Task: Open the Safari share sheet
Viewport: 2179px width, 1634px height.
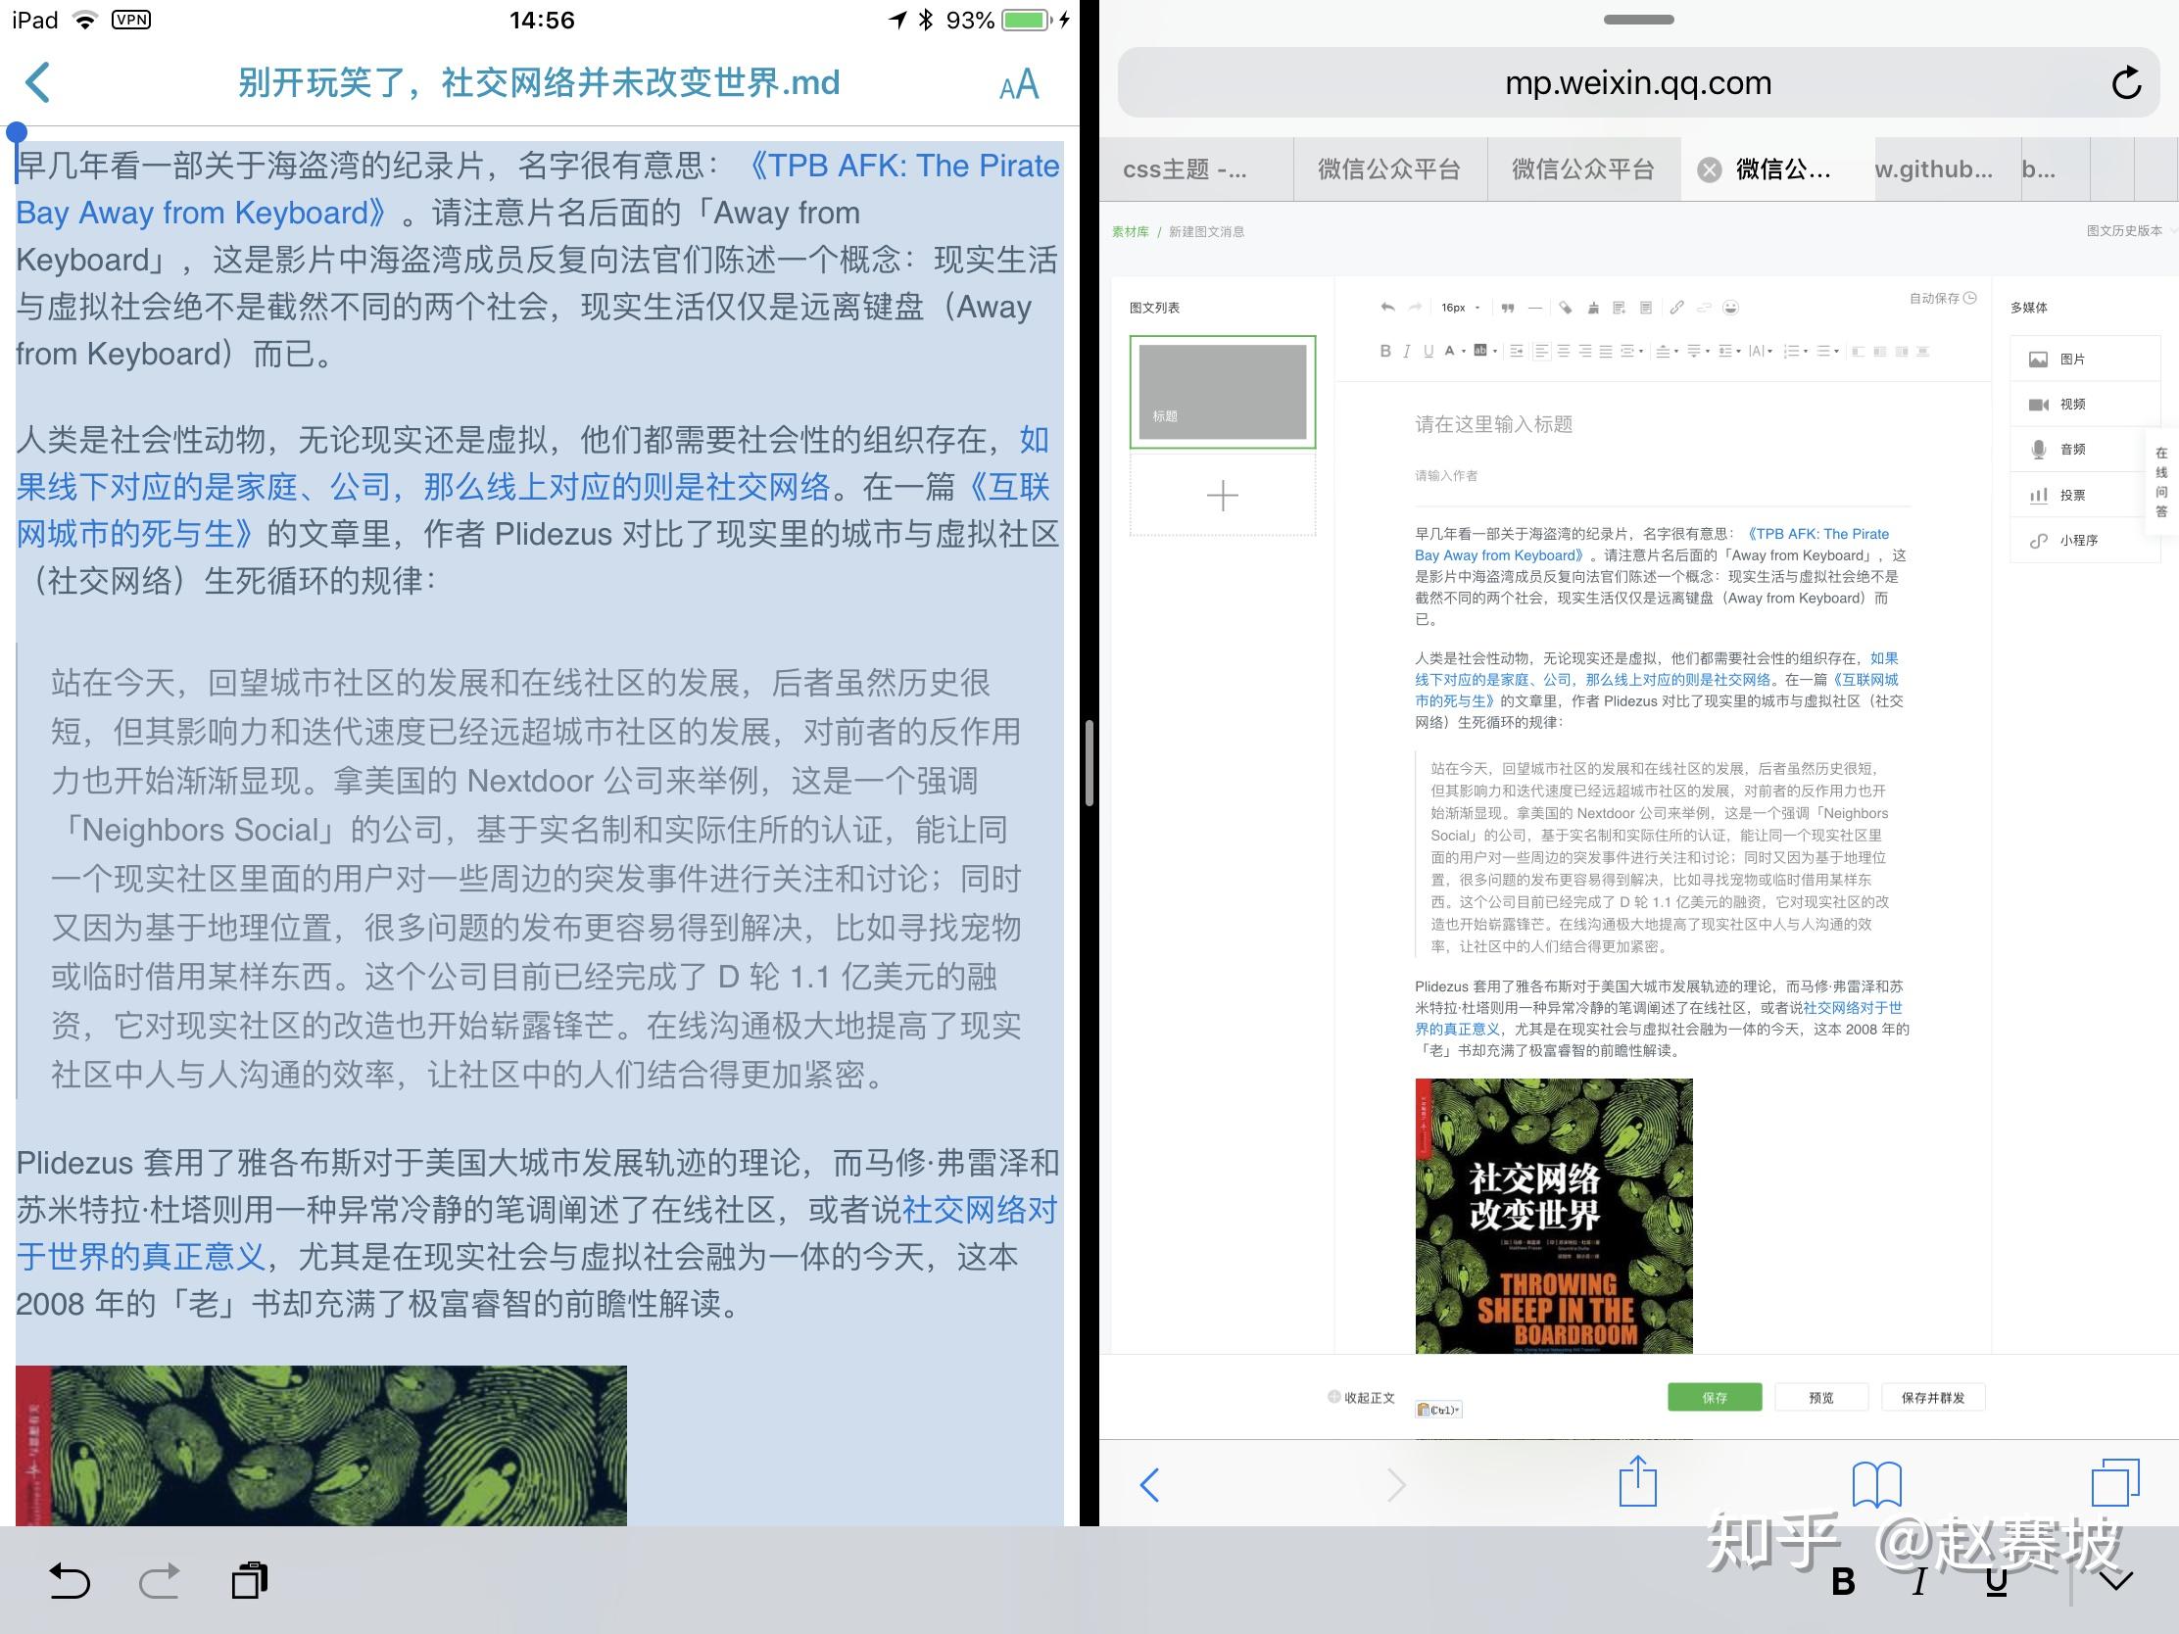Action: [x=1638, y=1480]
